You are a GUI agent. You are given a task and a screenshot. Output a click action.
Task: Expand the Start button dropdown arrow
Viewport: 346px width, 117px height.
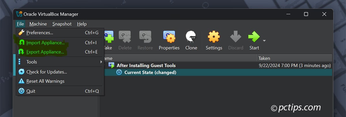pyautogui.click(x=264, y=40)
